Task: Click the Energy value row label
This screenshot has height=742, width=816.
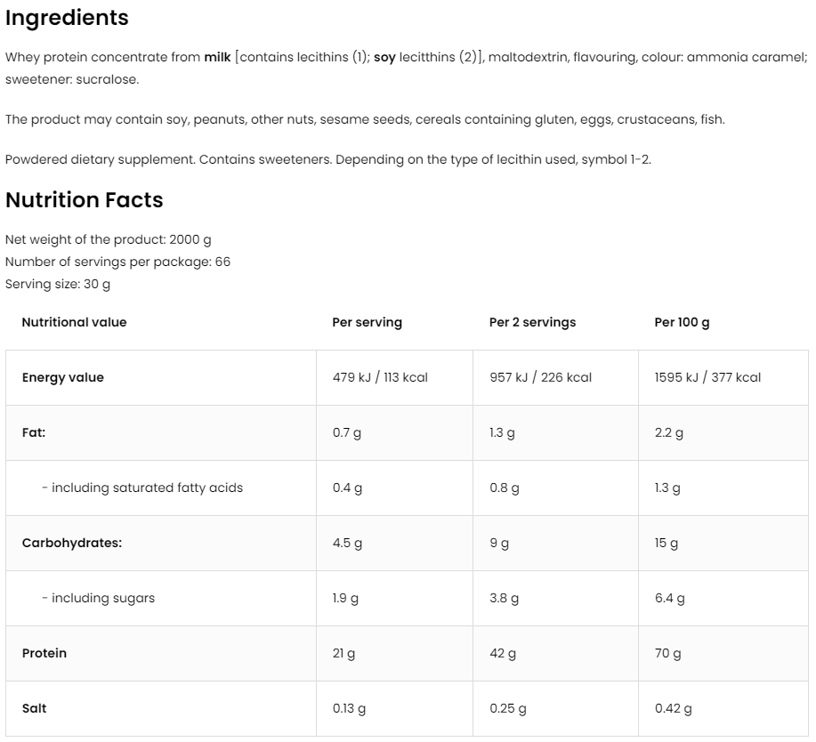Action: (x=62, y=377)
